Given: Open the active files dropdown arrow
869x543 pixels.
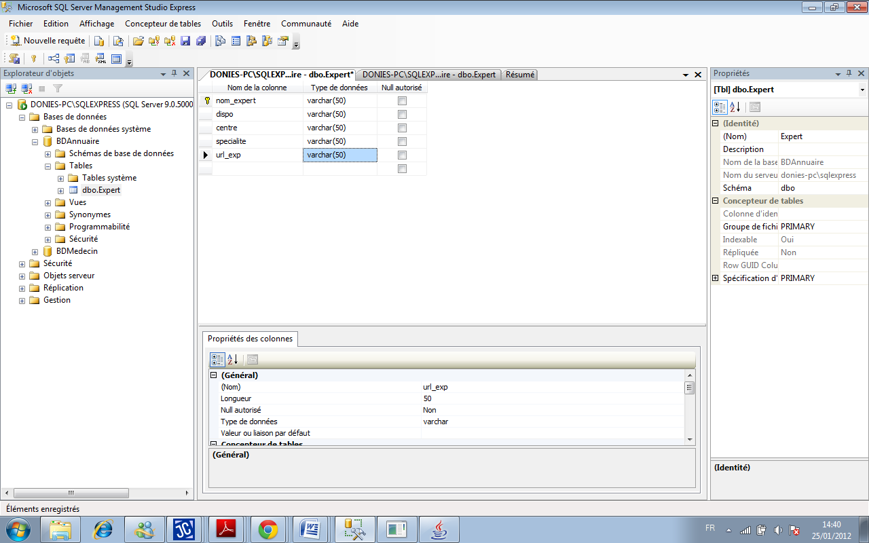Looking at the screenshot, I should pyautogui.click(x=686, y=75).
